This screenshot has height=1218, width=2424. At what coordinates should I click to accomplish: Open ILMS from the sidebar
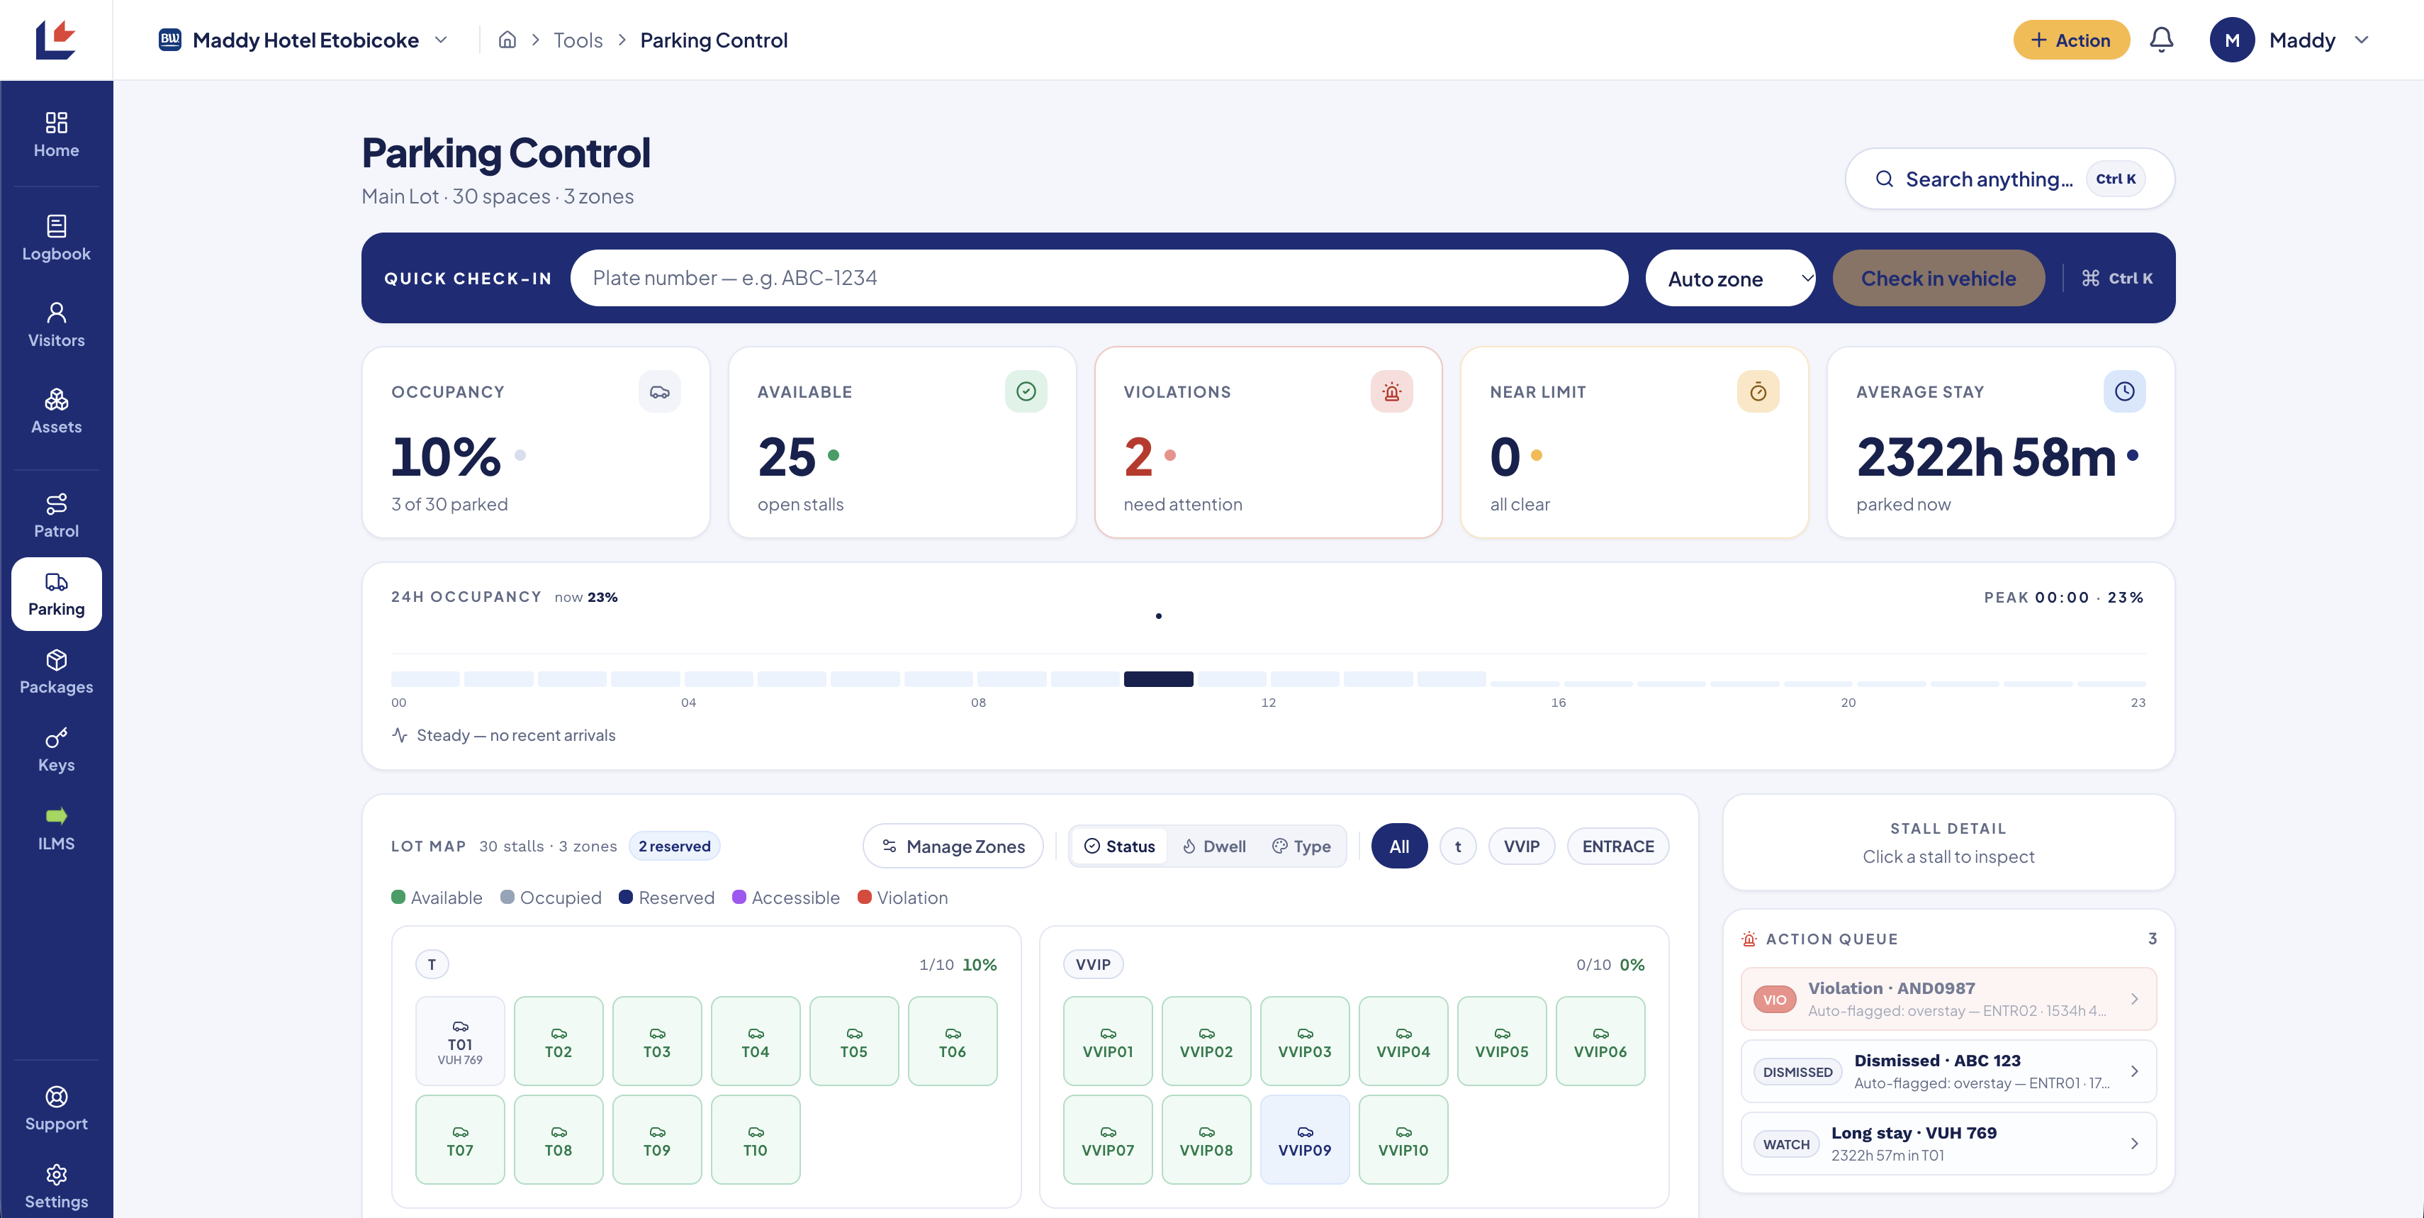57,828
